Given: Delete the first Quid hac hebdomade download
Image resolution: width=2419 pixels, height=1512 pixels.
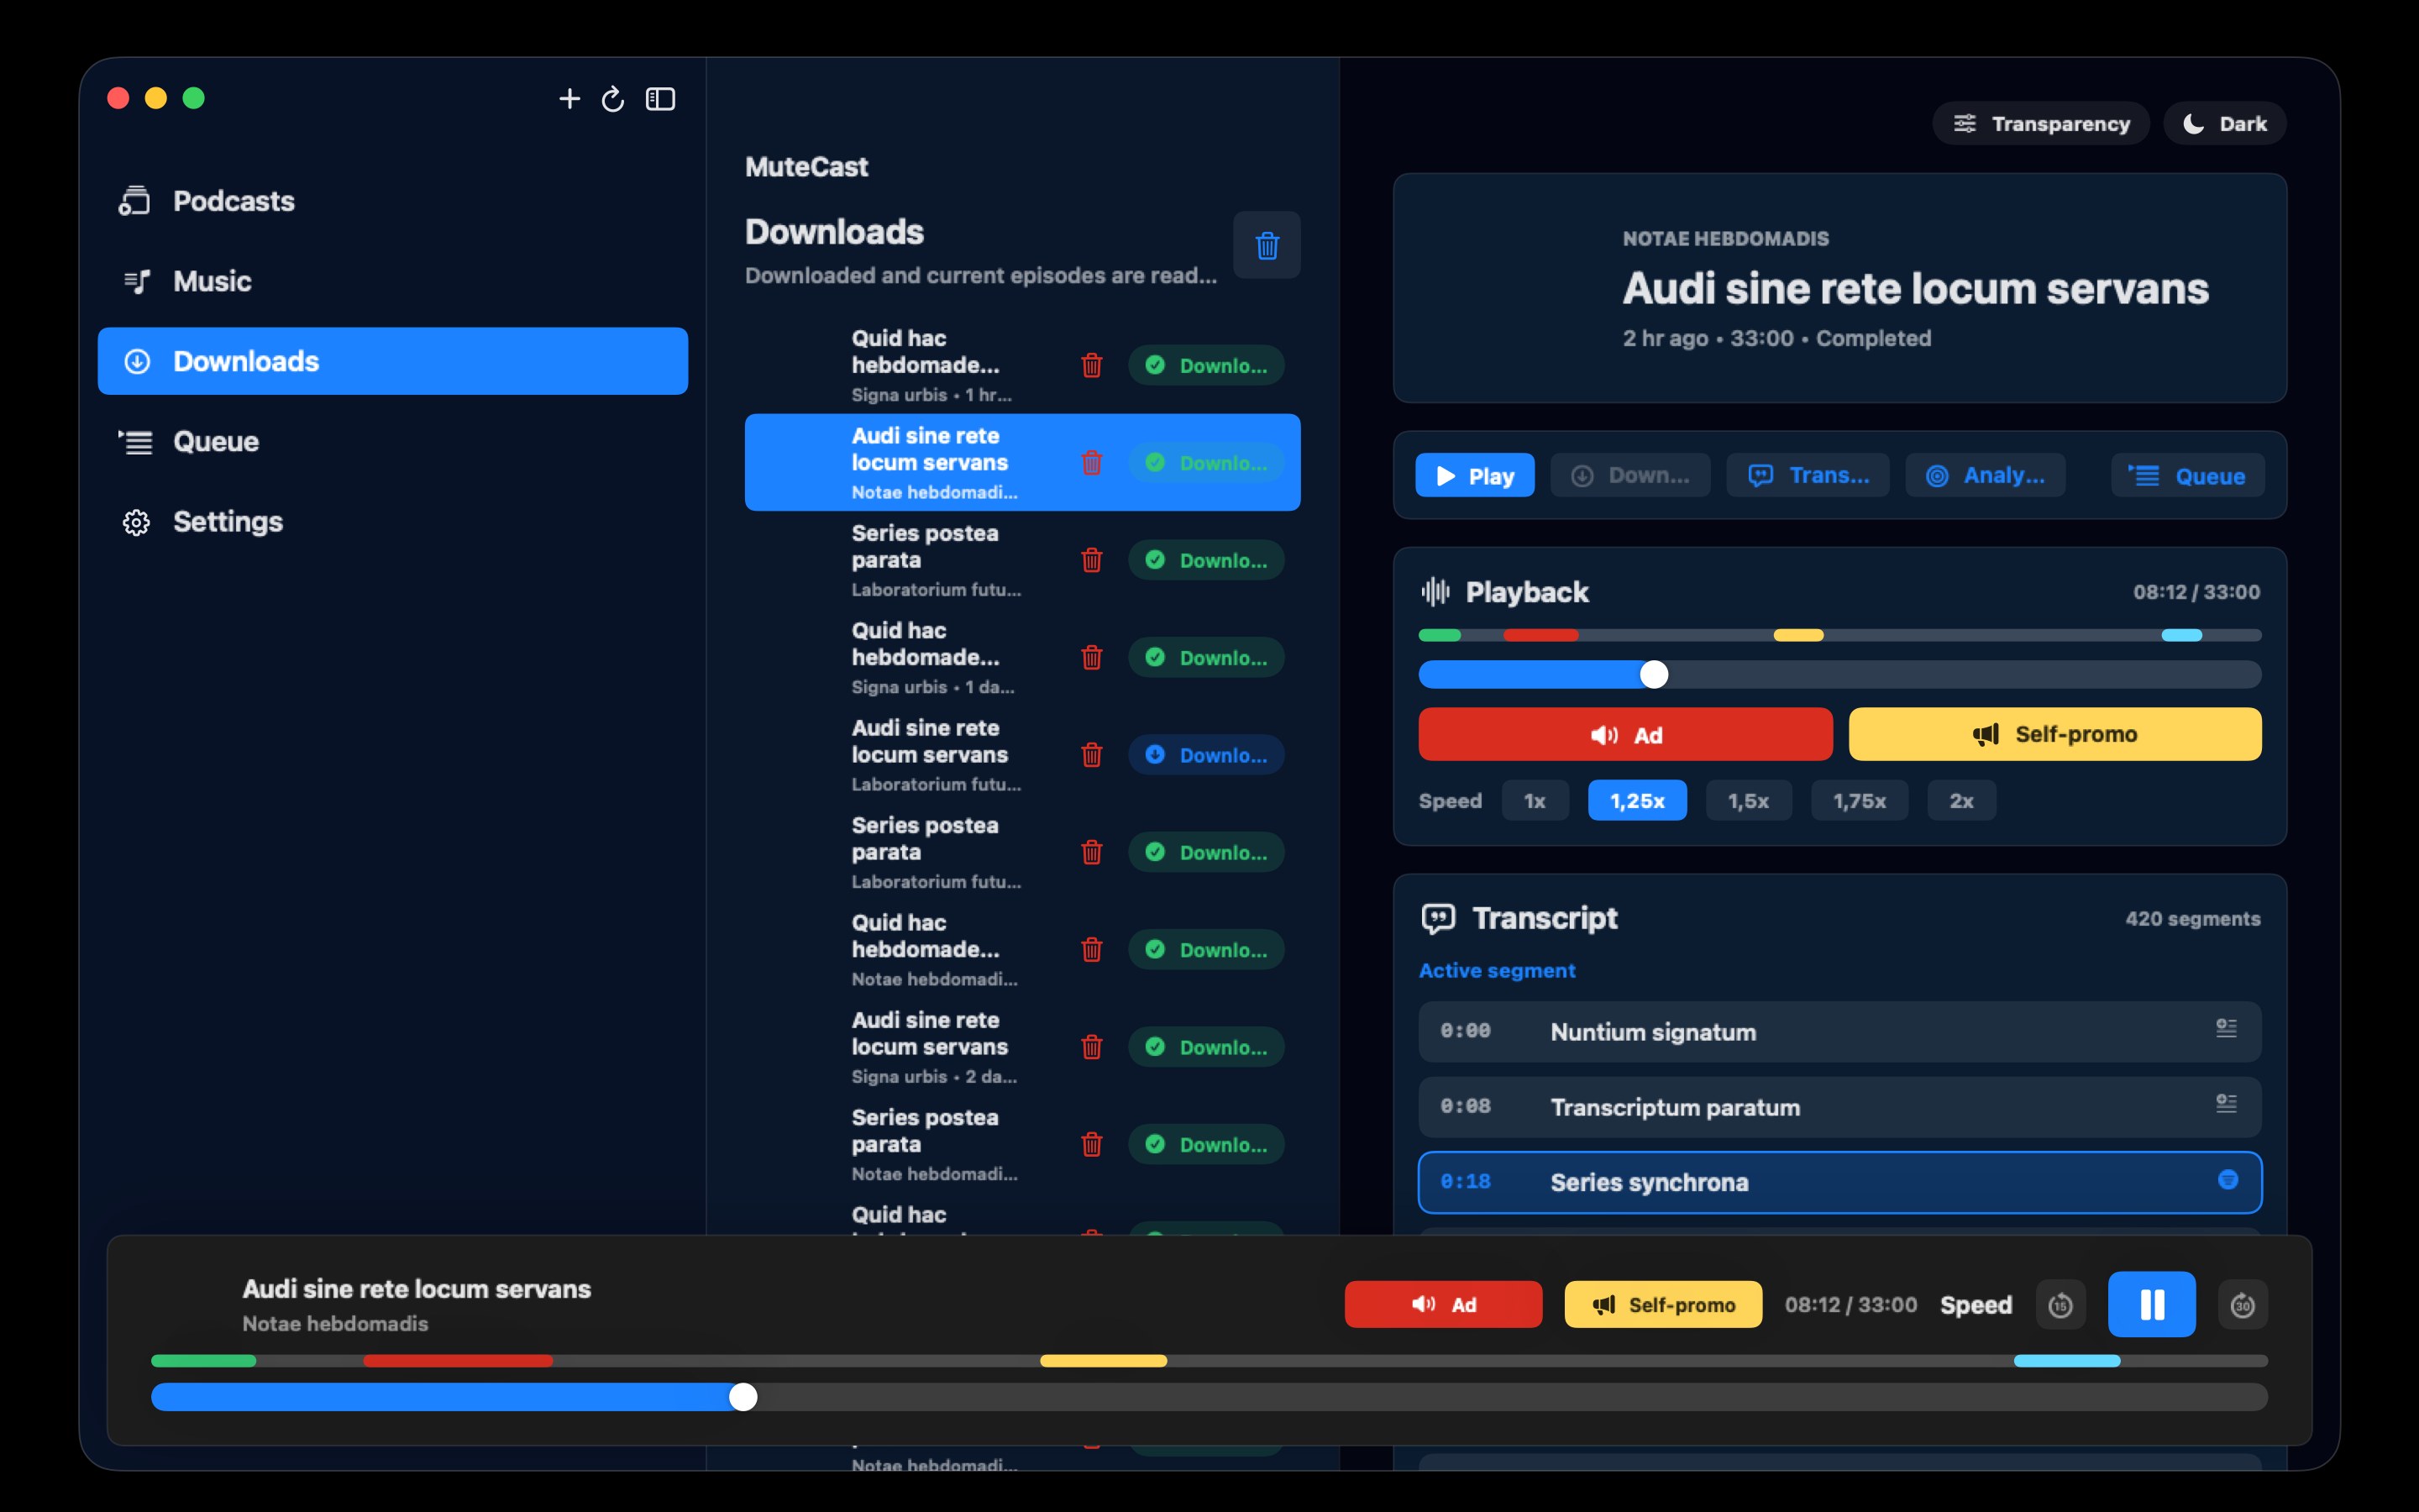Looking at the screenshot, I should [1092, 365].
